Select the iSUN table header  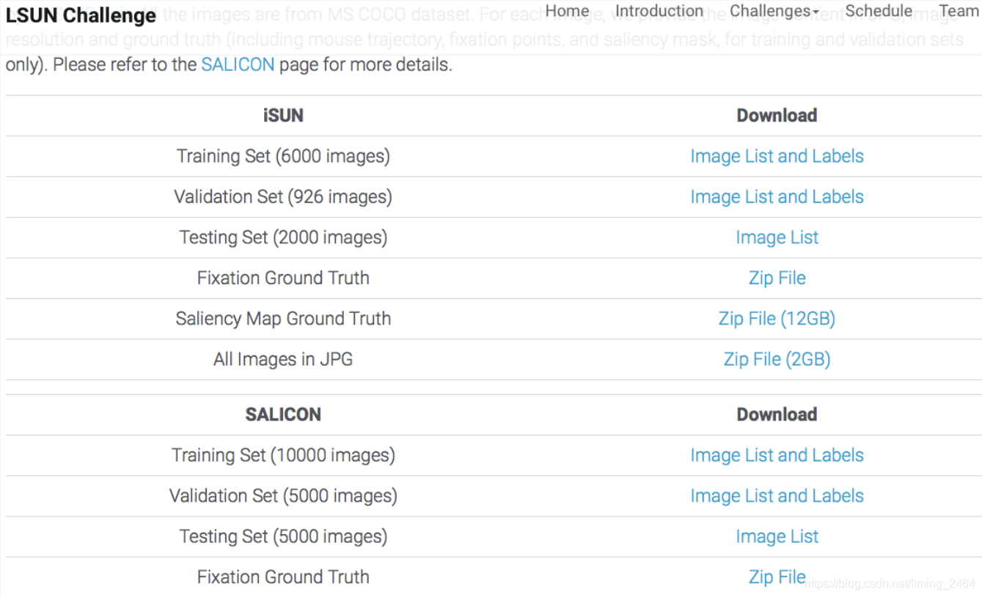(x=283, y=116)
